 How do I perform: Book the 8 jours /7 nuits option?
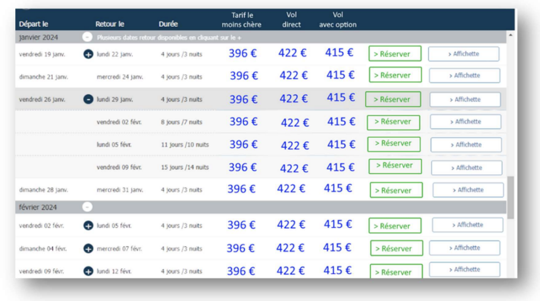point(393,122)
